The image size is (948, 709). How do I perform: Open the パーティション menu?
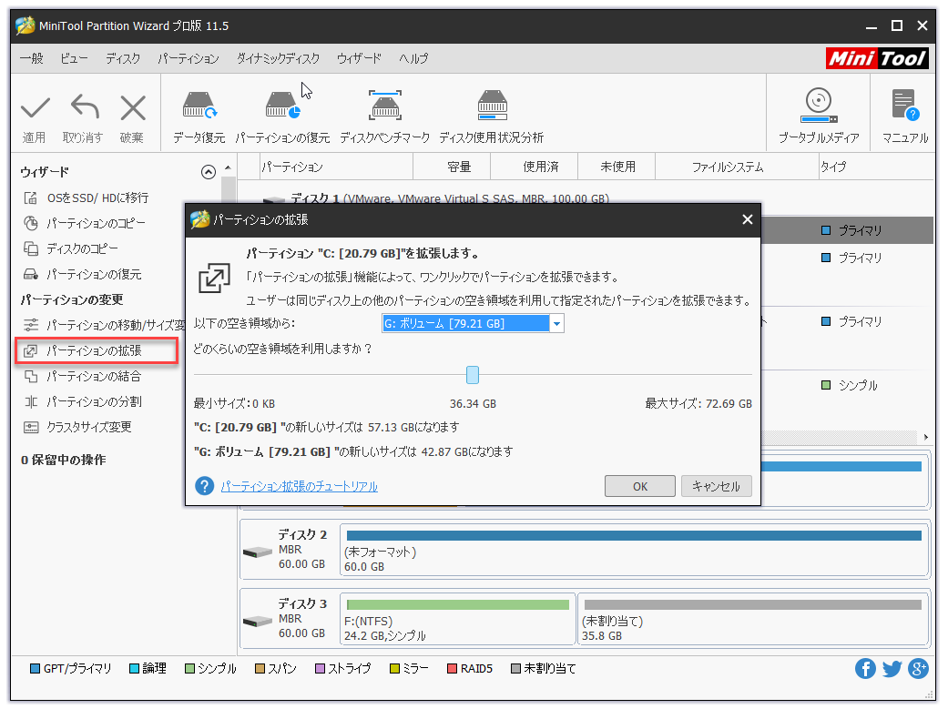point(188,58)
